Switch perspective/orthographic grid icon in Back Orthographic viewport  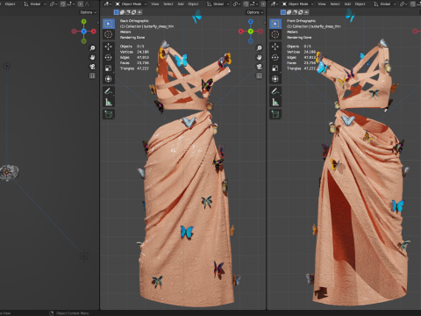[x=259, y=76]
